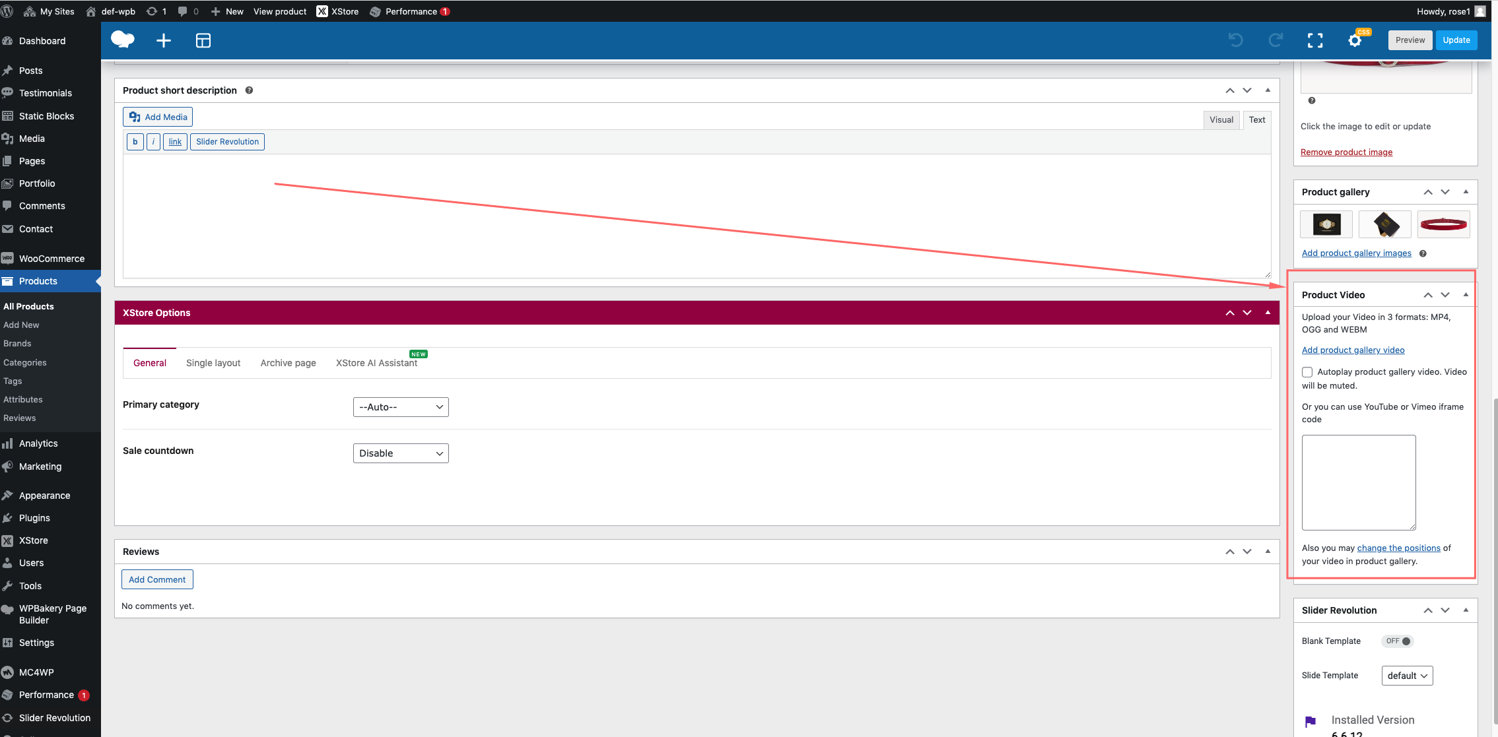Click Add product gallery images link
This screenshot has height=737, width=1498.
(1356, 253)
